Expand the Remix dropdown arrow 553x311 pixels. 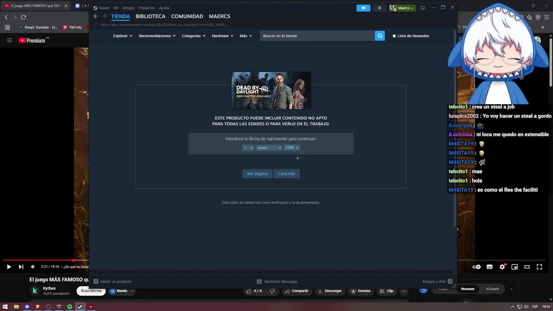(132, 291)
